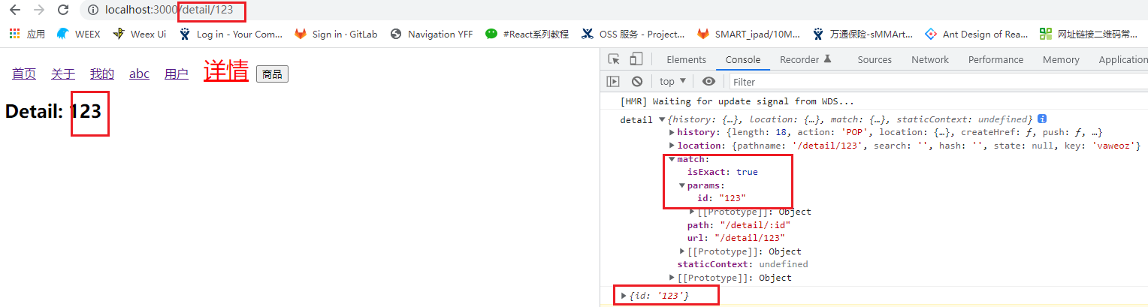Collapse the params property
The height and width of the screenshot is (307, 1148).
pos(682,185)
